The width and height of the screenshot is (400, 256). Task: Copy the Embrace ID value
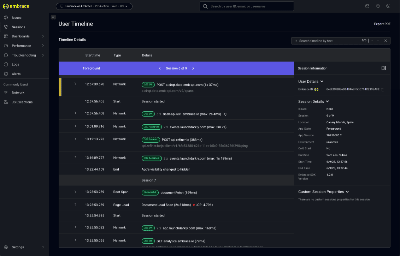pos(383,90)
